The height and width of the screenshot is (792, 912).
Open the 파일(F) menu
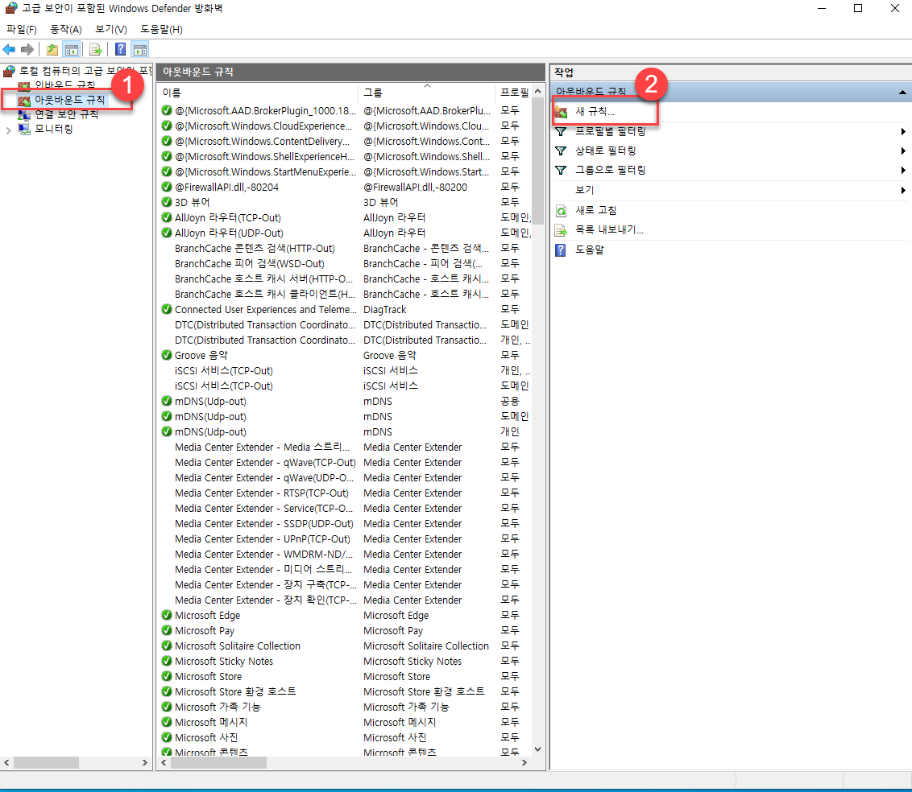point(22,30)
